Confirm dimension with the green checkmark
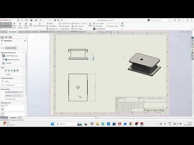 (x=2, y=44)
